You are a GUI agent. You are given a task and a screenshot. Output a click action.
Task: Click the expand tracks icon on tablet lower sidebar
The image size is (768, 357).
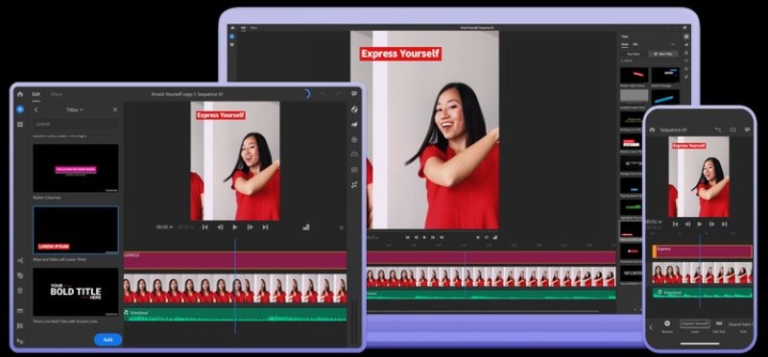pyautogui.click(x=19, y=325)
